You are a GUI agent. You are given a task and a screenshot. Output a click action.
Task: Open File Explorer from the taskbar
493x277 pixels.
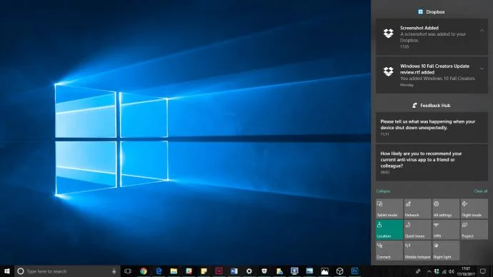[x=174, y=271]
